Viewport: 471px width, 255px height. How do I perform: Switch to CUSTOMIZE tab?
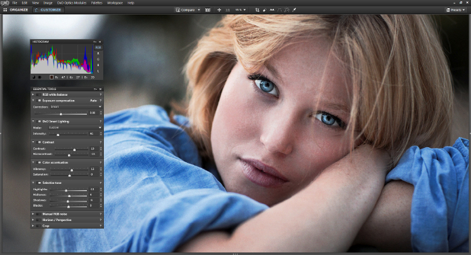pos(48,10)
